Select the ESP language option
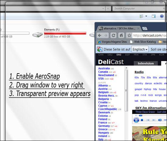 [128, 55]
